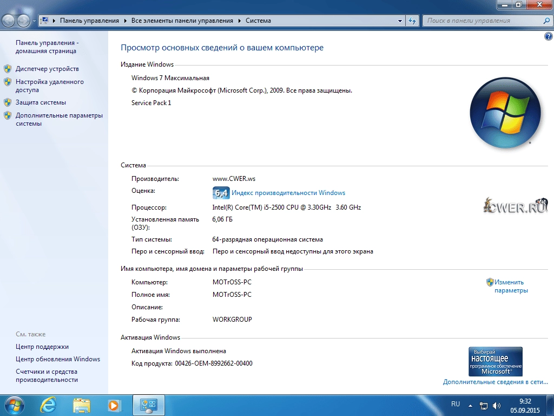Show hidden tray icons arrow

tap(470, 406)
